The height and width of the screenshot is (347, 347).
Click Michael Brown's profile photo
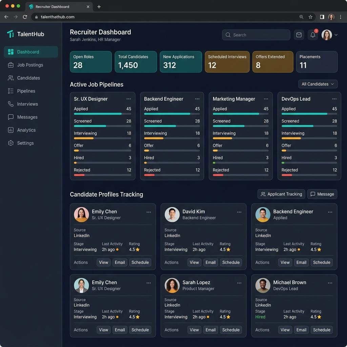pyautogui.click(x=263, y=285)
